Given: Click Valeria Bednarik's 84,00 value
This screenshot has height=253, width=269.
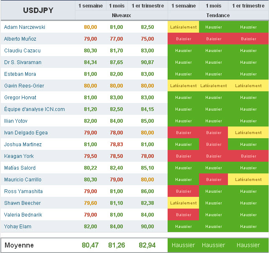Looking at the screenshot, I should click(x=147, y=215).
